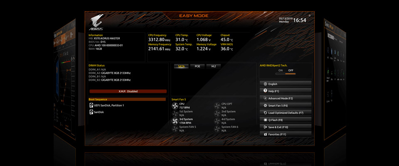Select the UEFI SanDisk Partition 1 drive icon
Screen dimensions: 399x166
pos(91,105)
